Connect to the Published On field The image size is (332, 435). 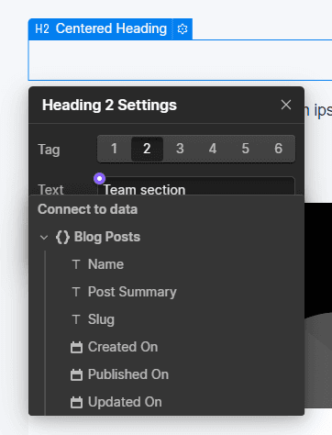[x=128, y=374]
